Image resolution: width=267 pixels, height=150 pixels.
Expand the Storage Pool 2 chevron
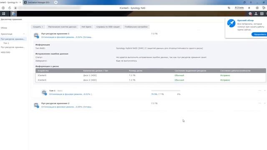[x=265, y=103]
